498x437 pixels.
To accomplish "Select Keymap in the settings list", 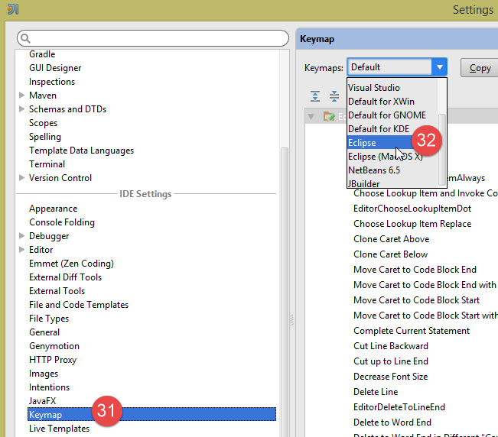I will point(46,415).
